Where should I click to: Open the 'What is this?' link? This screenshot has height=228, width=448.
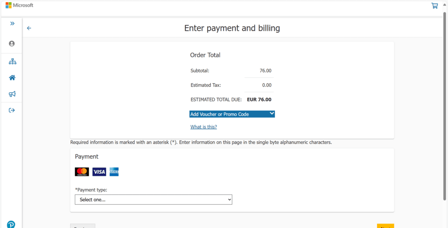[x=203, y=127]
